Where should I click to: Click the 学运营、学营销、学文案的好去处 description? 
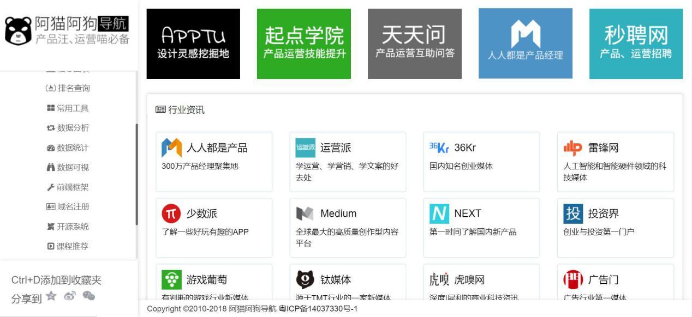347,172
